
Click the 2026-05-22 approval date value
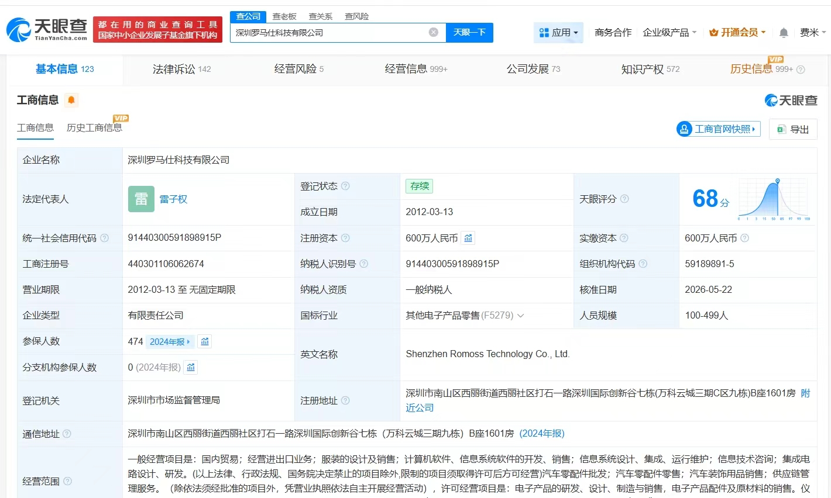(708, 290)
